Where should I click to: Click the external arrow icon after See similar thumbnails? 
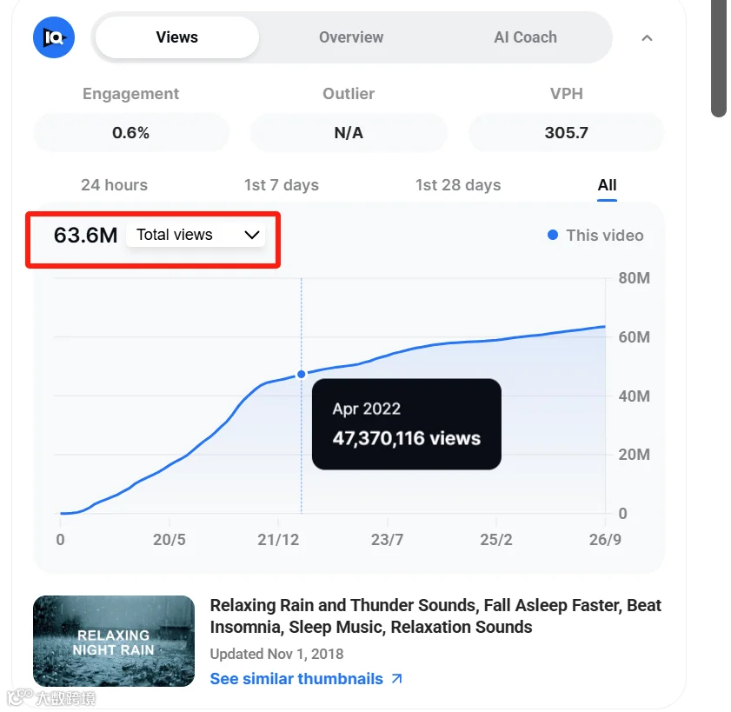coord(396,679)
